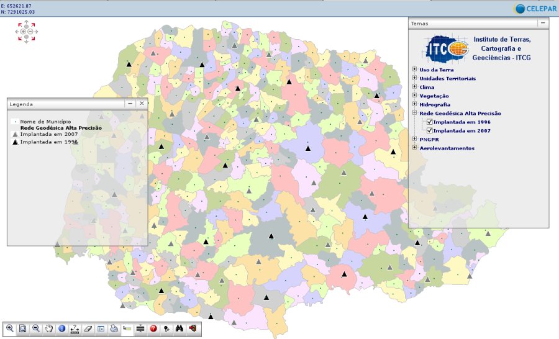This screenshot has height=339, width=559.
Task: Select the zoom out magnifier tool
Action: coord(36,328)
